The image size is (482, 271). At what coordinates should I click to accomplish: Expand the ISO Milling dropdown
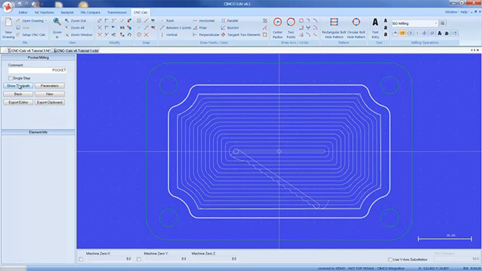pyautogui.click(x=436, y=23)
